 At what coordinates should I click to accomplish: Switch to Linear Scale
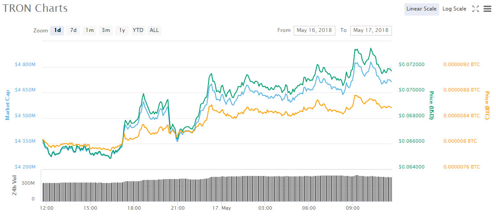point(421,9)
